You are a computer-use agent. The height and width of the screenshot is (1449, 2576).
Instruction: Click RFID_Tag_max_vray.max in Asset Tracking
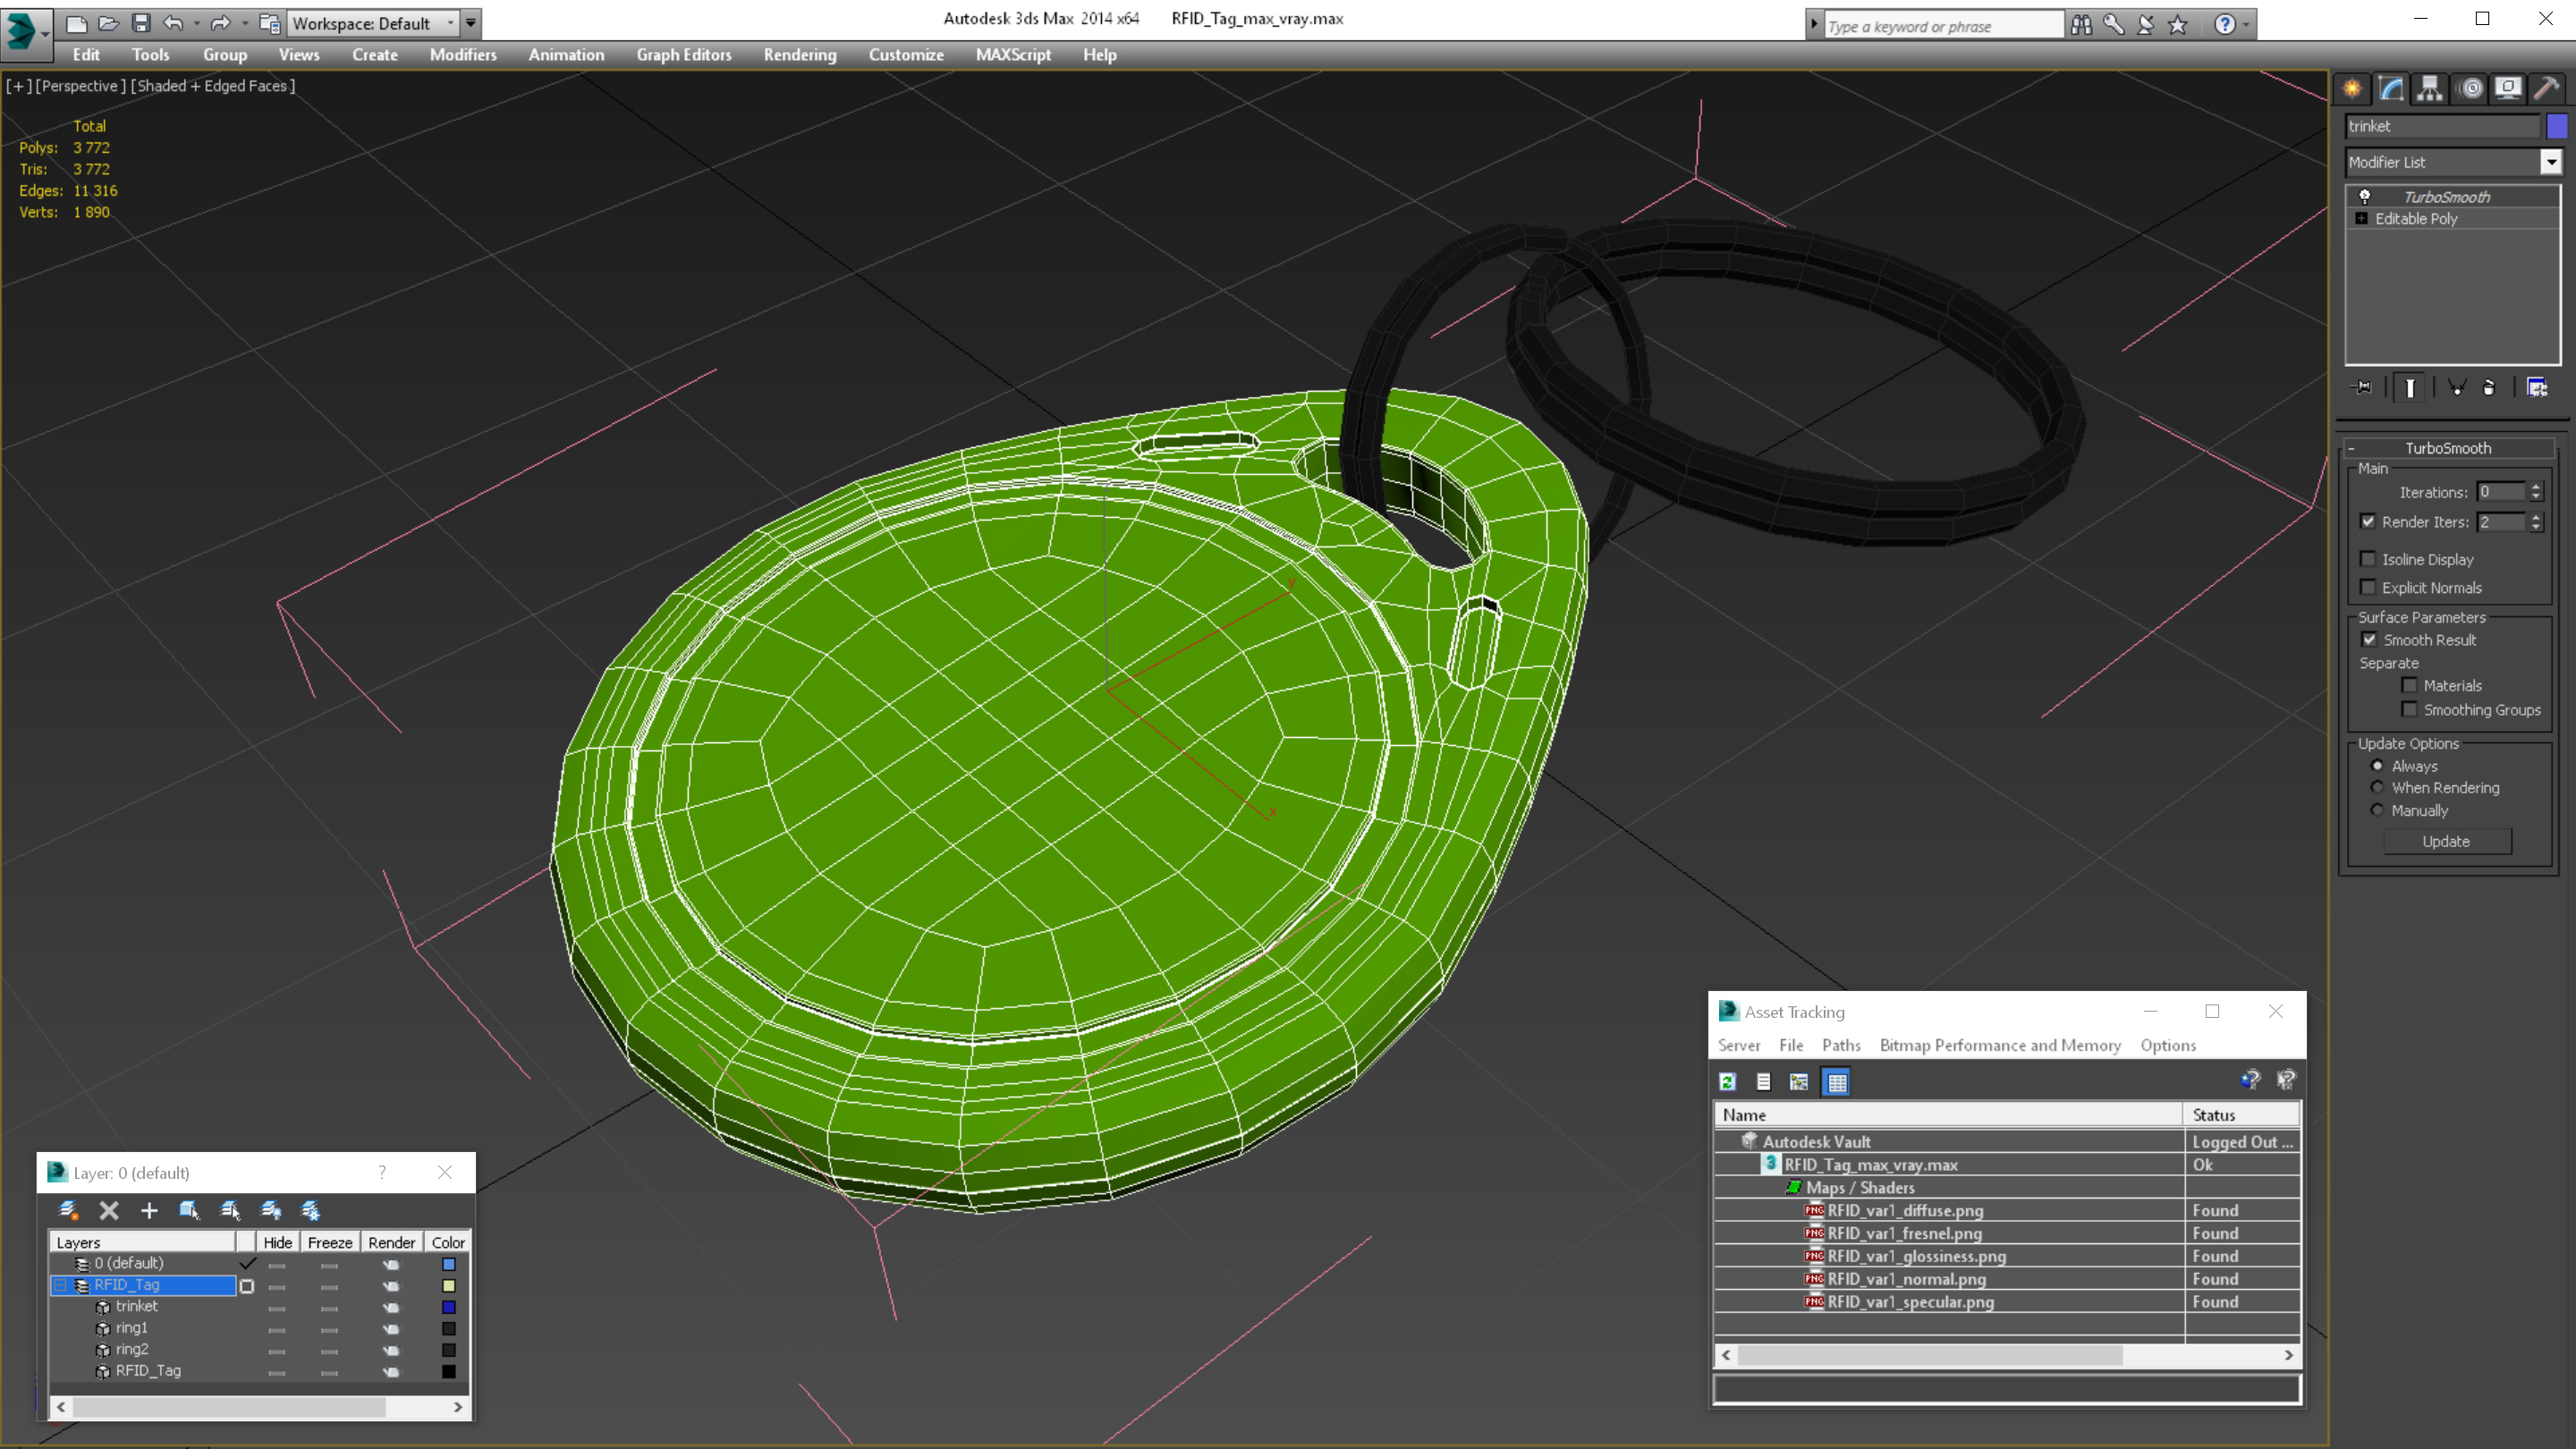pos(1870,1165)
